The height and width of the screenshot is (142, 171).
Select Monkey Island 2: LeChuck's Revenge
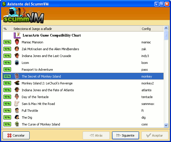pyautogui.click(x=47, y=83)
